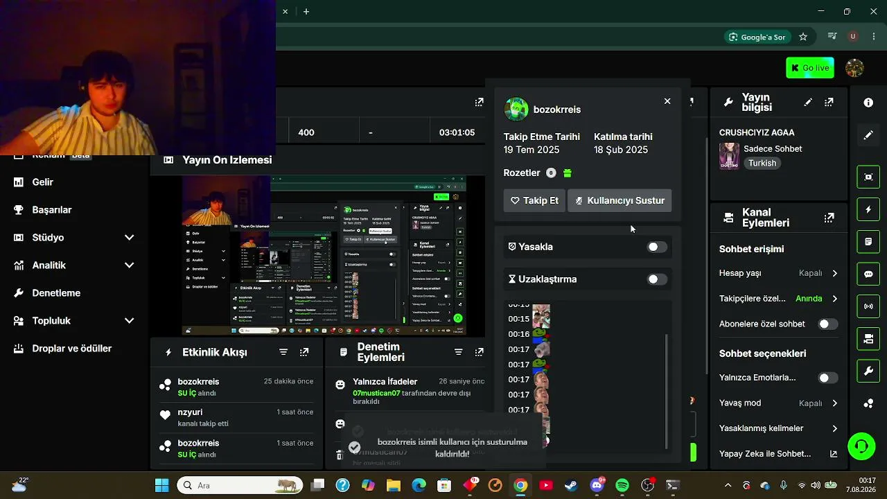
Task: Click the Windows taskbar search box
Action: pyautogui.click(x=239, y=485)
